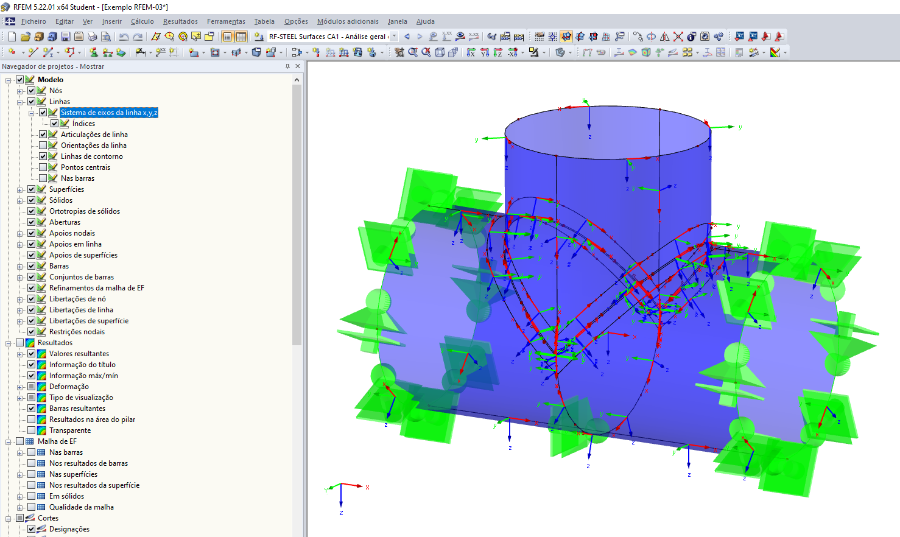This screenshot has width=900, height=537.
Task: Select the Libertações de superfície item
Action: click(x=89, y=321)
